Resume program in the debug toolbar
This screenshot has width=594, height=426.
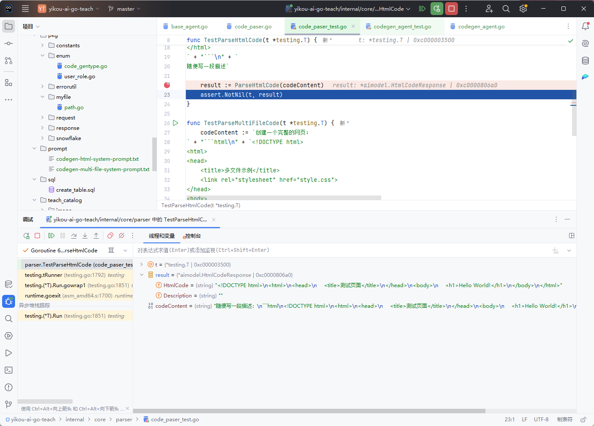coord(52,236)
